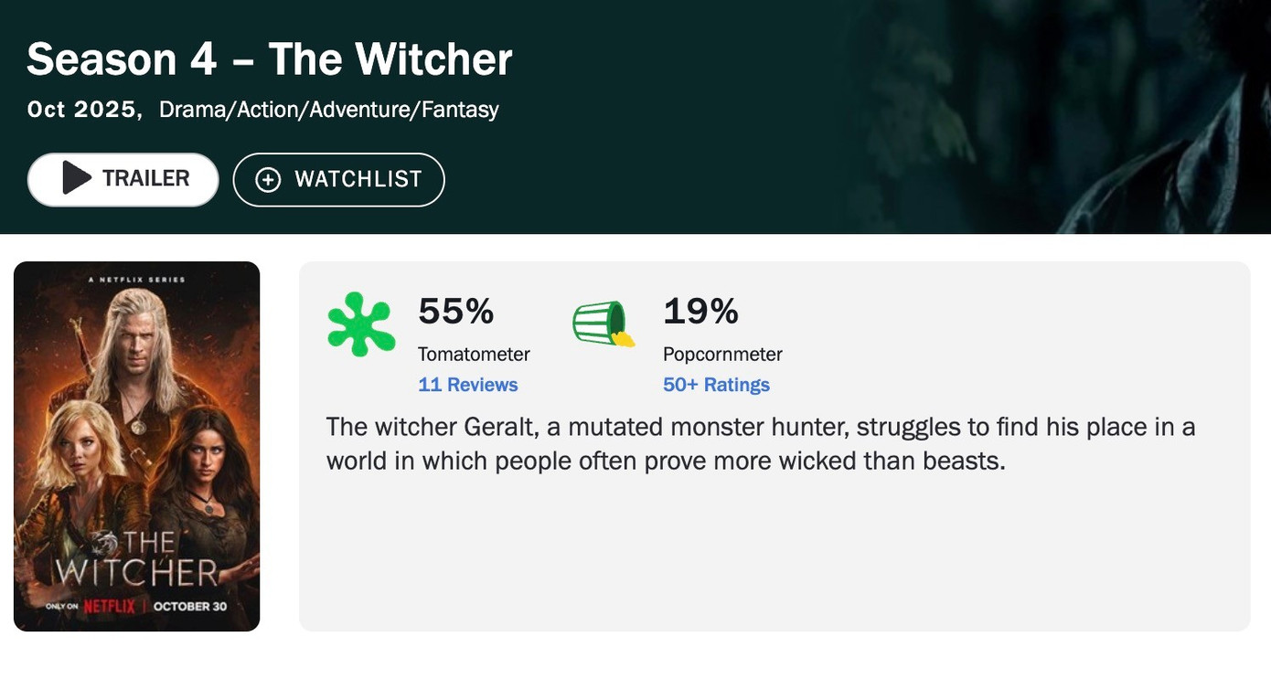Click the October 30 date on the poster
The height and width of the screenshot is (679, 1271).
click(193, 605)
